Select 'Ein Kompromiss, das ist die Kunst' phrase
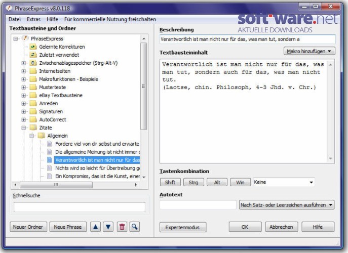 click(x=97, y=176)
